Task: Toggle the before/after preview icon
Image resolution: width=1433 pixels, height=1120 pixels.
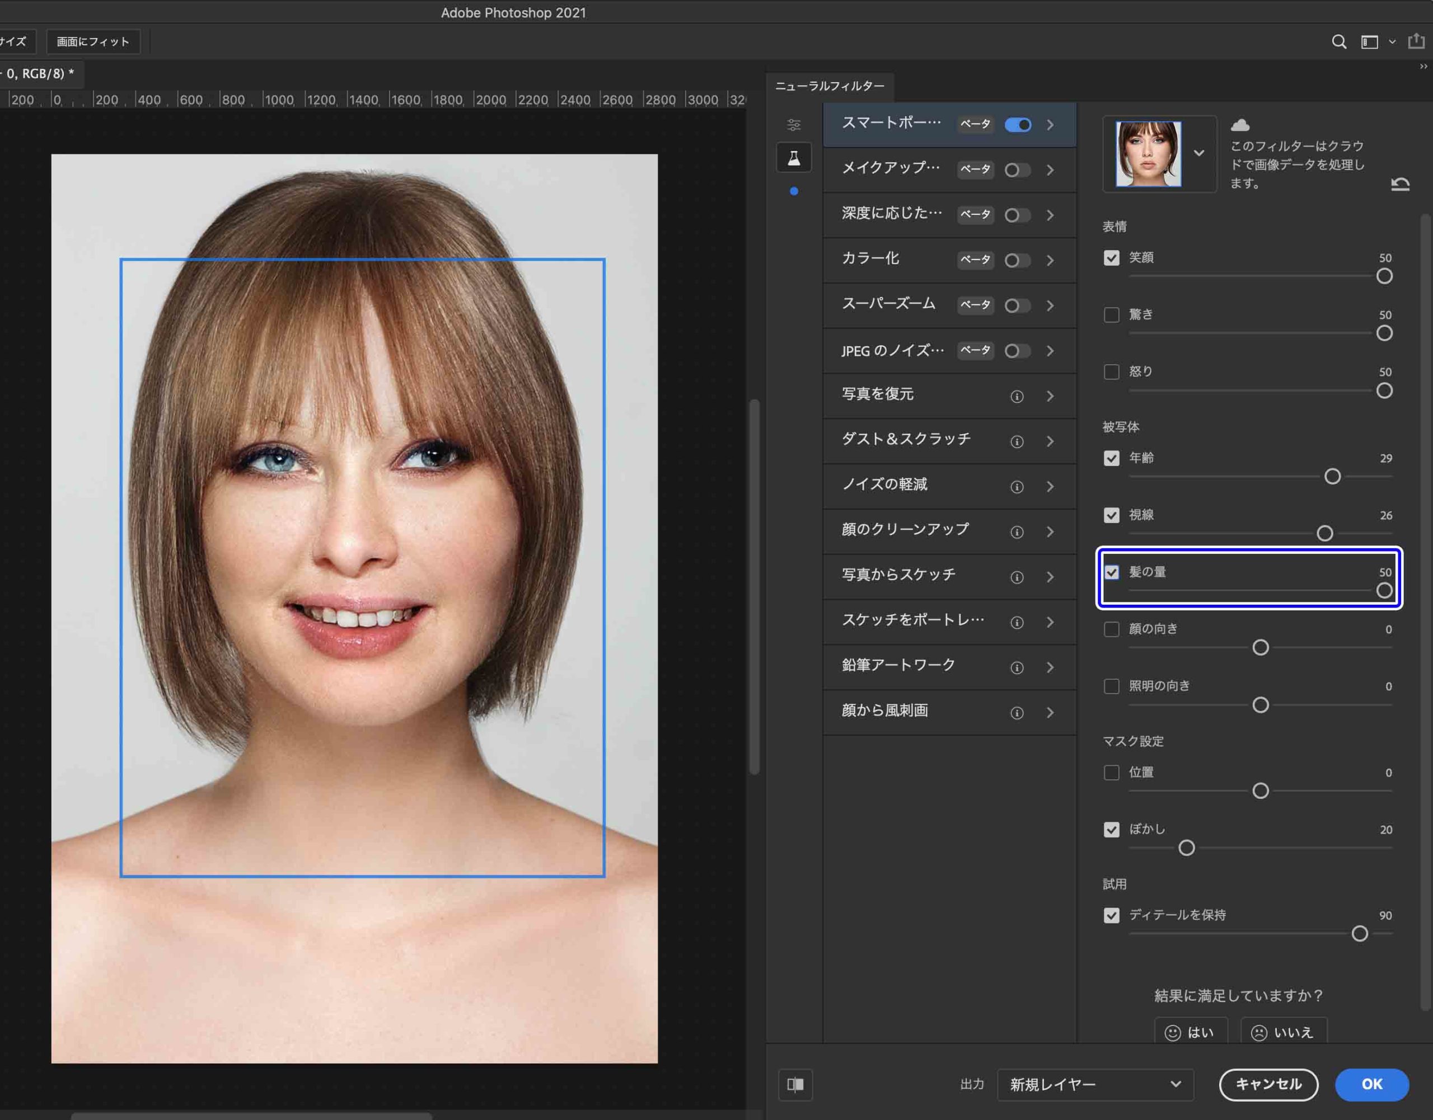Action: coord(795,1084)
